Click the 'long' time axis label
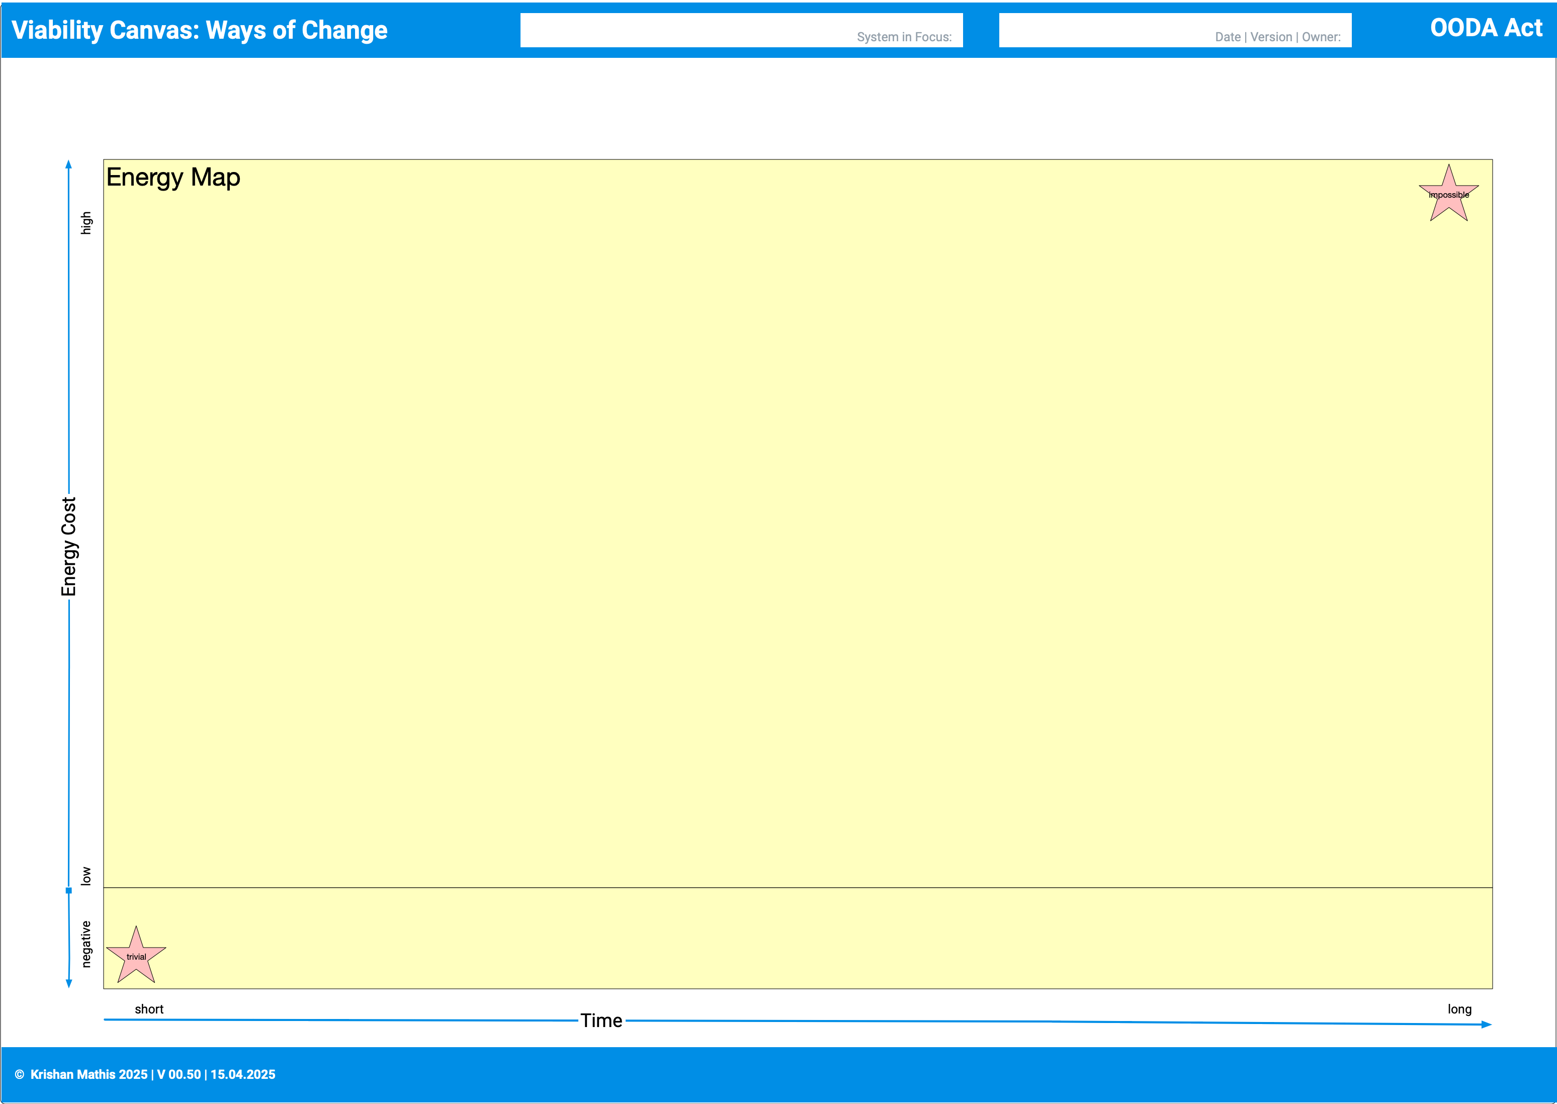 pyautogui.click(x=1459, y=1009)
